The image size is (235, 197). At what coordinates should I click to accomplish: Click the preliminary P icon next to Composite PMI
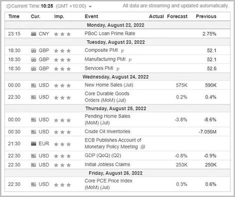pos(122,51)
